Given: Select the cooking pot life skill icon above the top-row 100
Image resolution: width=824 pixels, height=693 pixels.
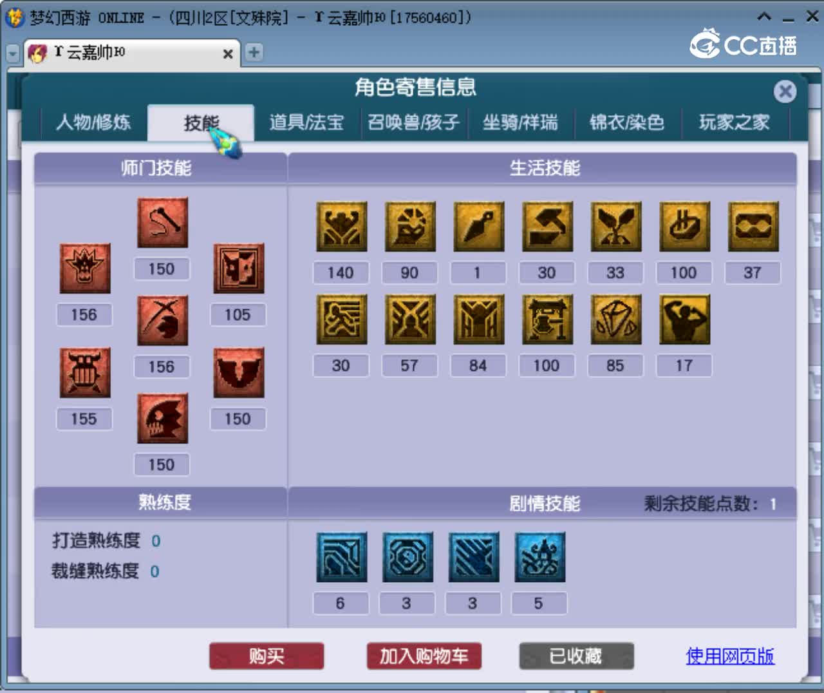Looking at the screenshot, I should pyautogui.click(x=685, y=227).
